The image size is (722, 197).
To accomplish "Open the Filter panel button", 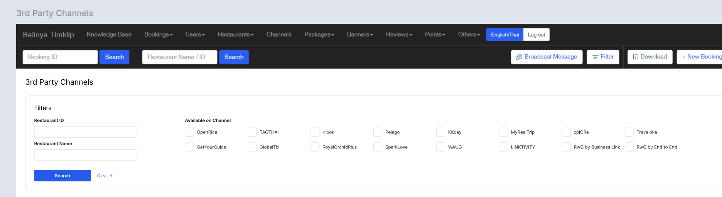I will point(602,57).
